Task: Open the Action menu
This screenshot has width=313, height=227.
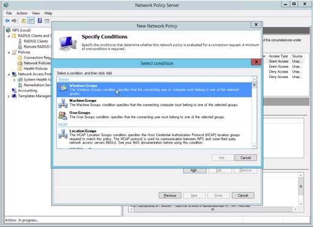Action: [x=22, y=13]
